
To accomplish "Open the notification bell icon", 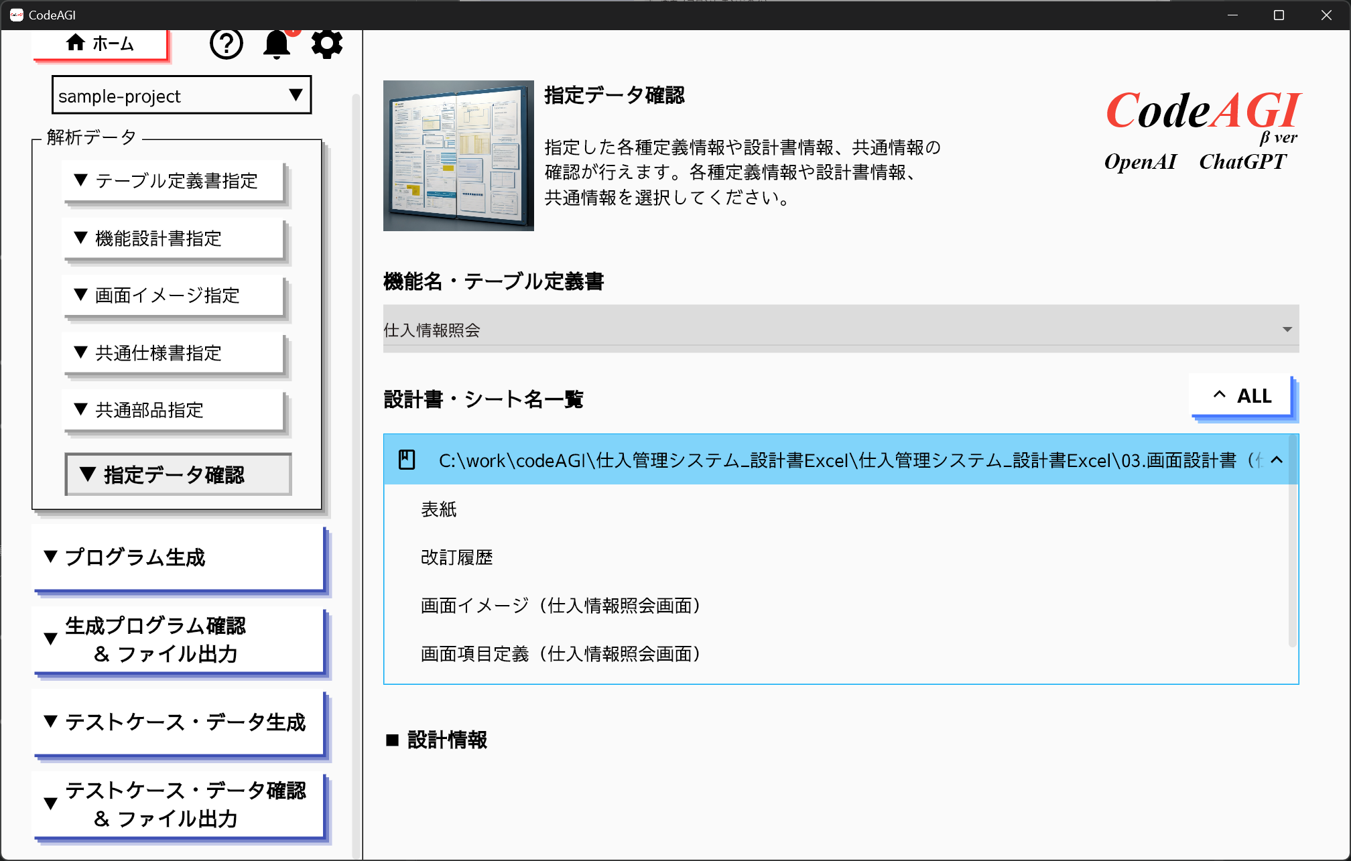I will (x=276, y=44).
